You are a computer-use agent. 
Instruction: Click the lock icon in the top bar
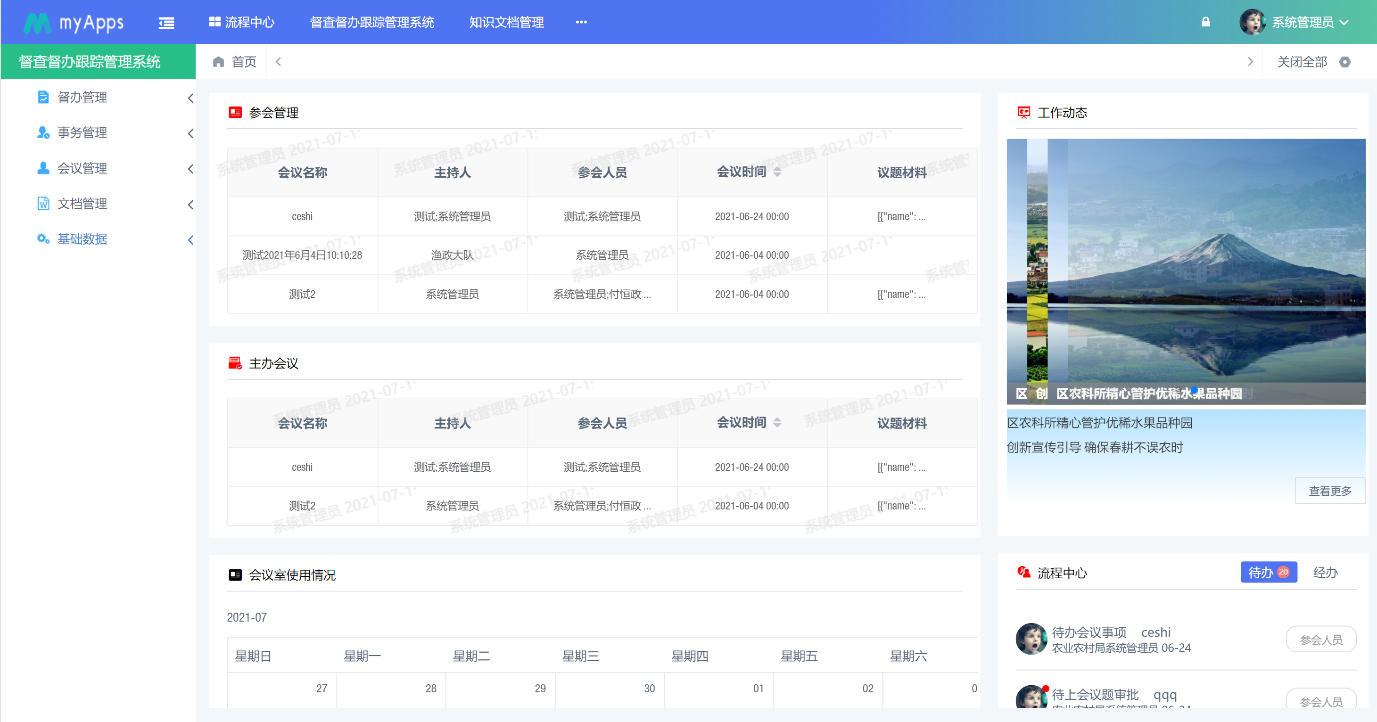1206,22
